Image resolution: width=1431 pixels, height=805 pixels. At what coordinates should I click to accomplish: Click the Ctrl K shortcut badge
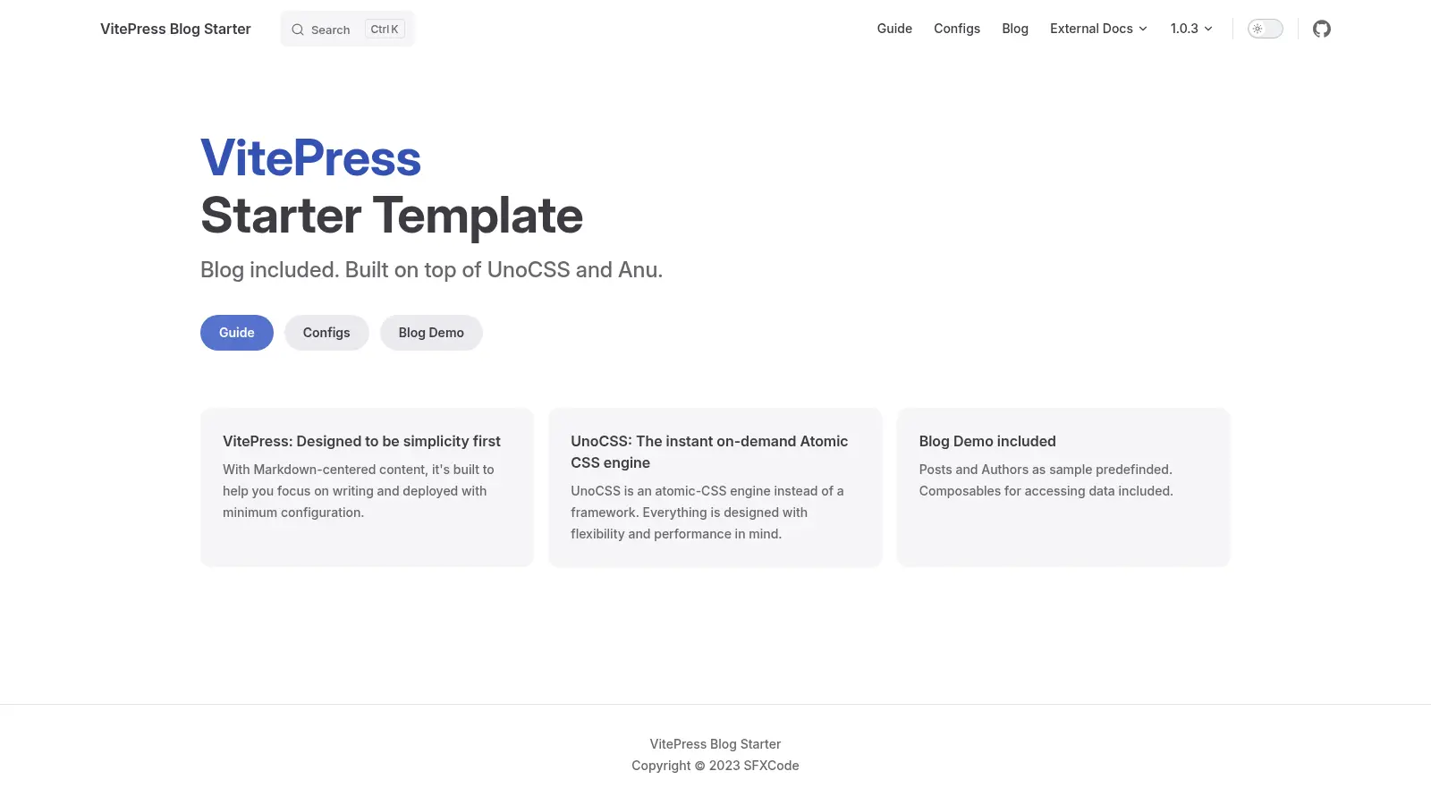coord(385,30)
